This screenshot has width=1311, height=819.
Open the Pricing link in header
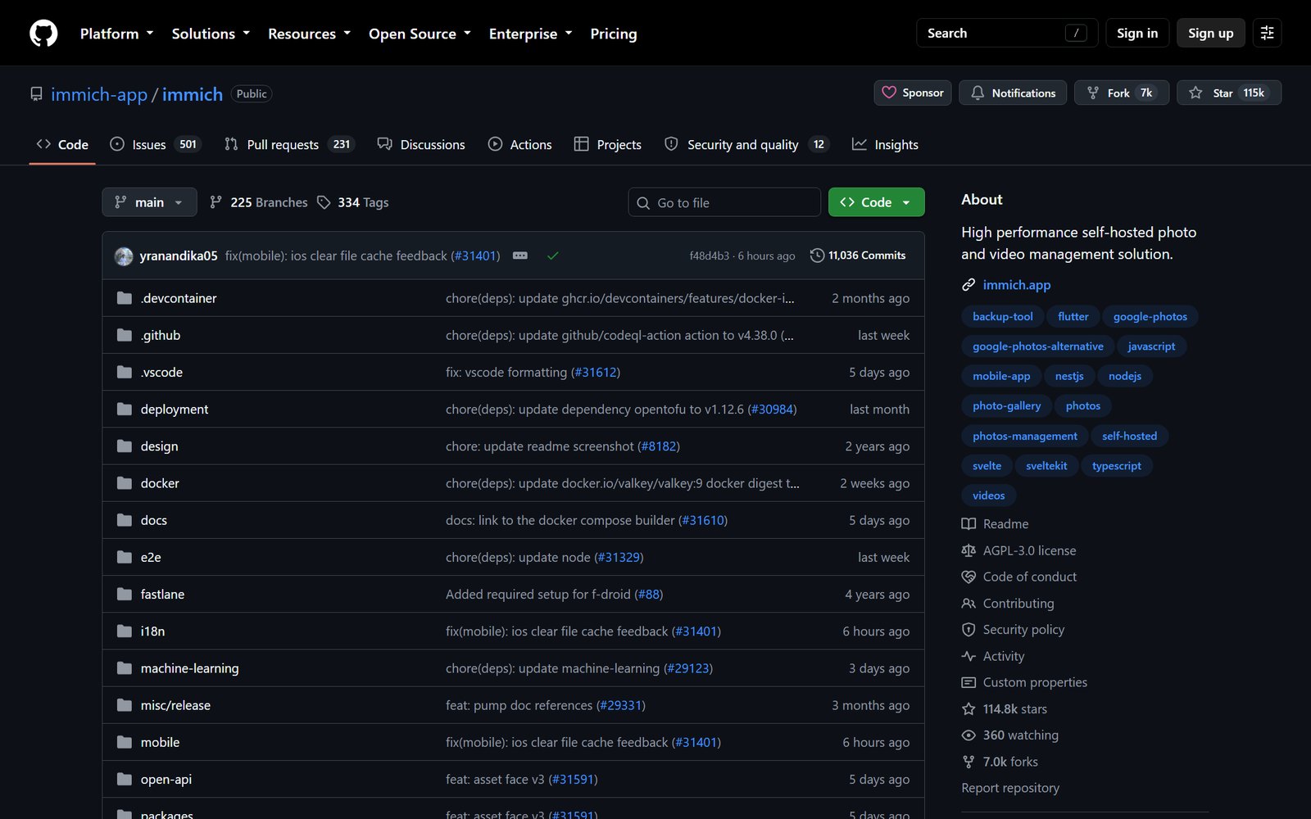point(614,34)
